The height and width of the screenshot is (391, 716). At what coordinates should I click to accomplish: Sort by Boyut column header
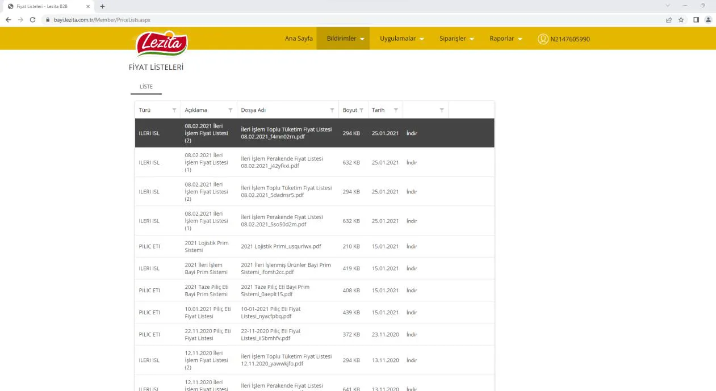coord(350,110)
